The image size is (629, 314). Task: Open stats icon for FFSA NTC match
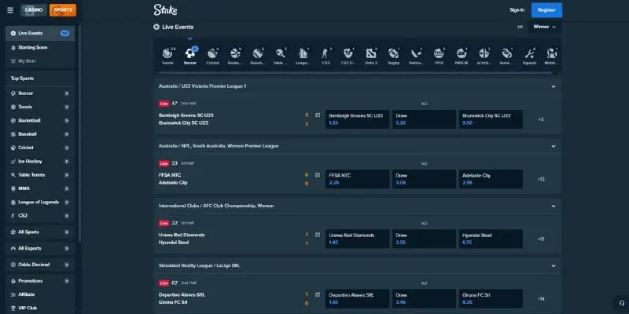pos(318,175)
